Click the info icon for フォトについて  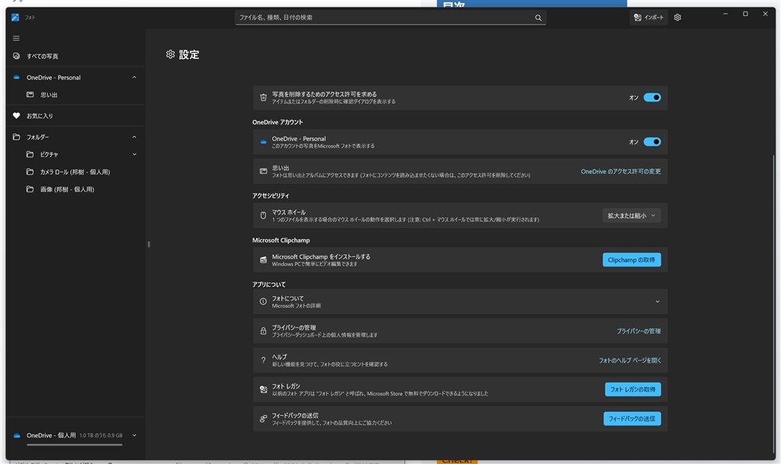(x=263, y=301)
